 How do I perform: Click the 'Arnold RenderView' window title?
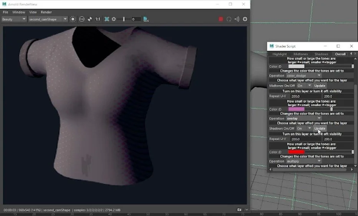click(x=23, y=4)
